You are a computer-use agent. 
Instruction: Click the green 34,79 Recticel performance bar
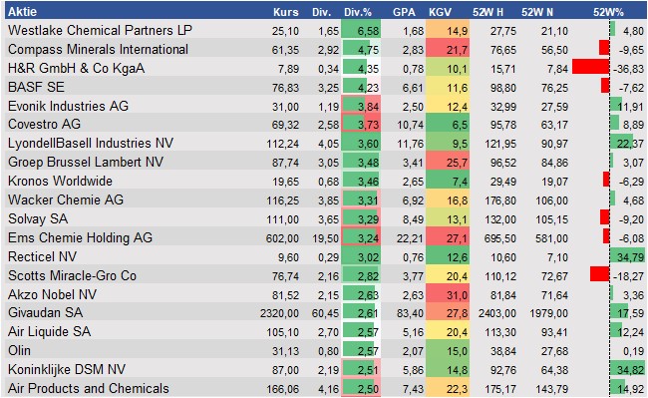(627, 256)
